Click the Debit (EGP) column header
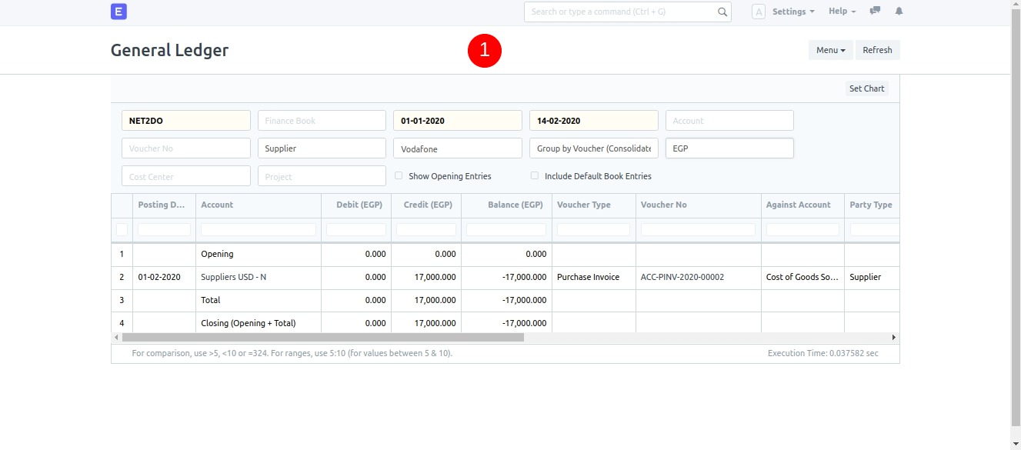 tap(356, 205)
